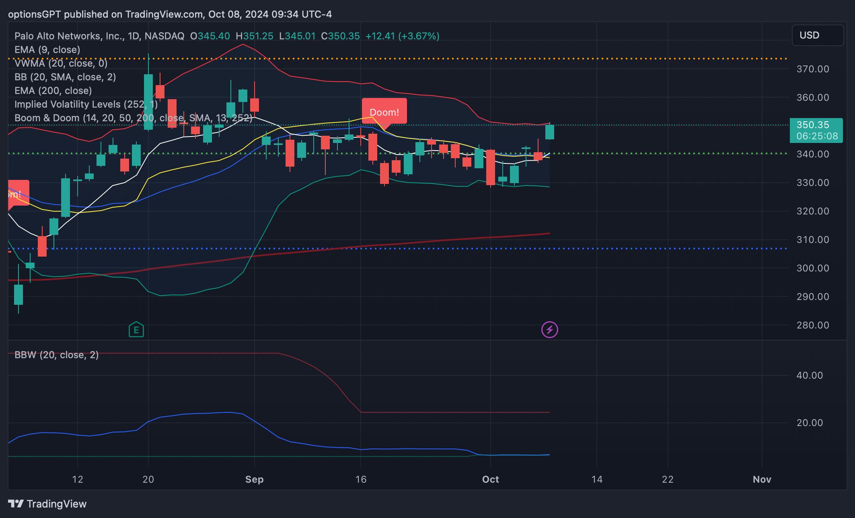Click the Oct date axis label
Screen dimensions: 855x518
click(x=491, y=479)
